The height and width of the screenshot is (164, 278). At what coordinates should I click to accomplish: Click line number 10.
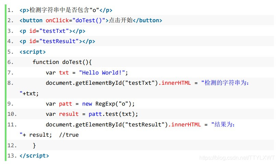click(x=12, y=114)
